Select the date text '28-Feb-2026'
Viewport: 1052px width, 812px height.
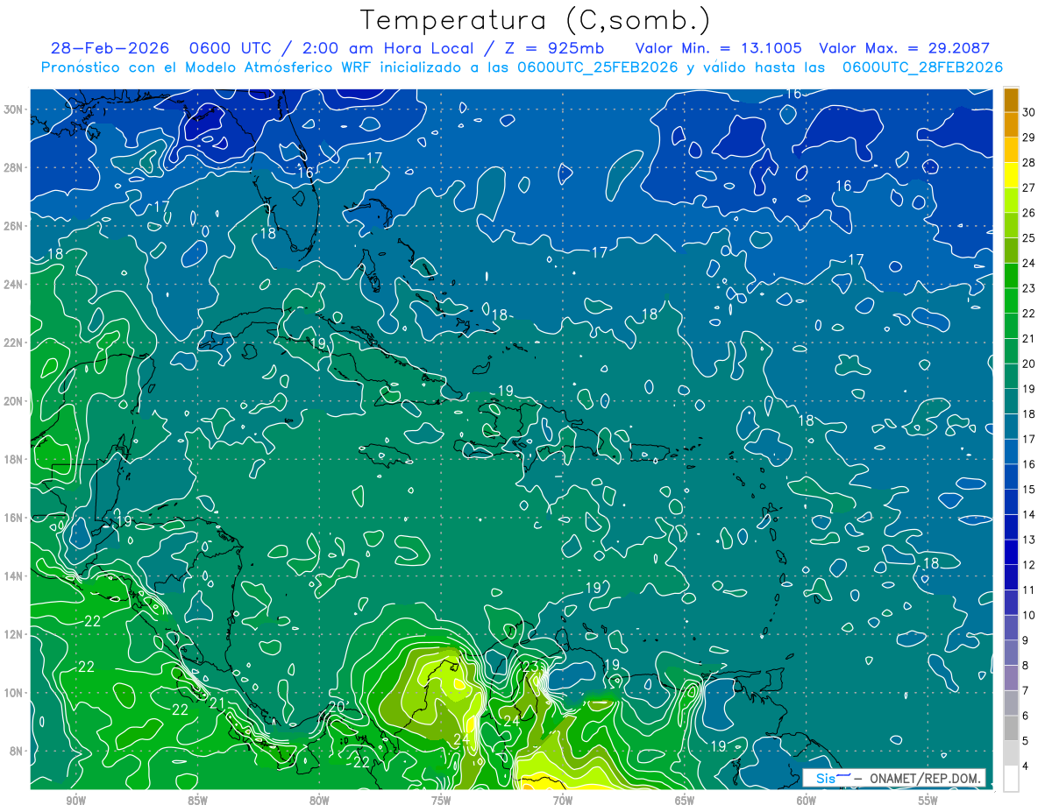pos(110,48)
